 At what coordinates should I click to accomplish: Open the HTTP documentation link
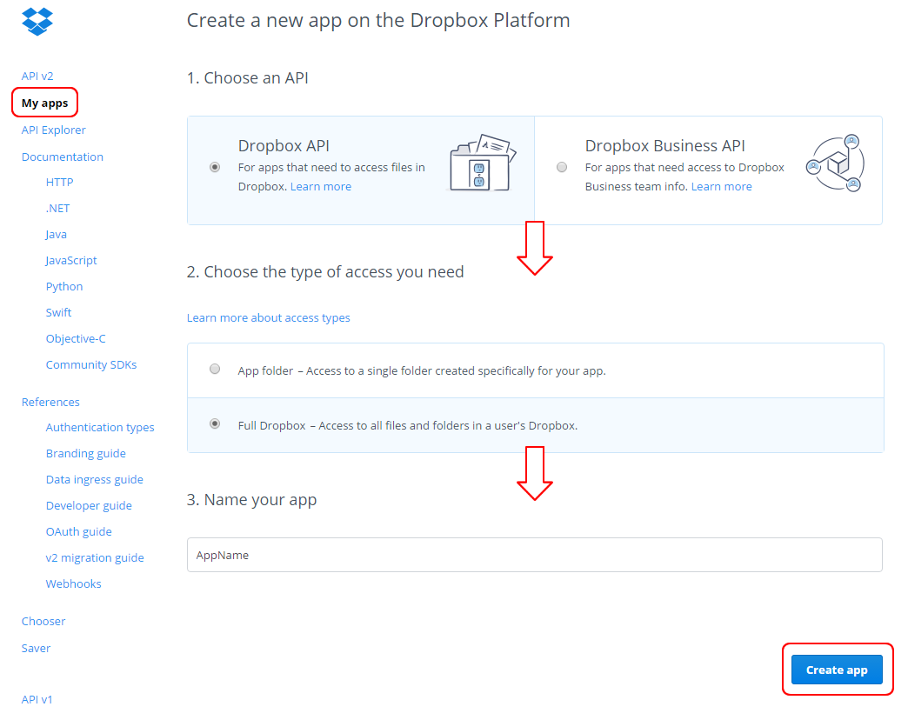point(60,183)
